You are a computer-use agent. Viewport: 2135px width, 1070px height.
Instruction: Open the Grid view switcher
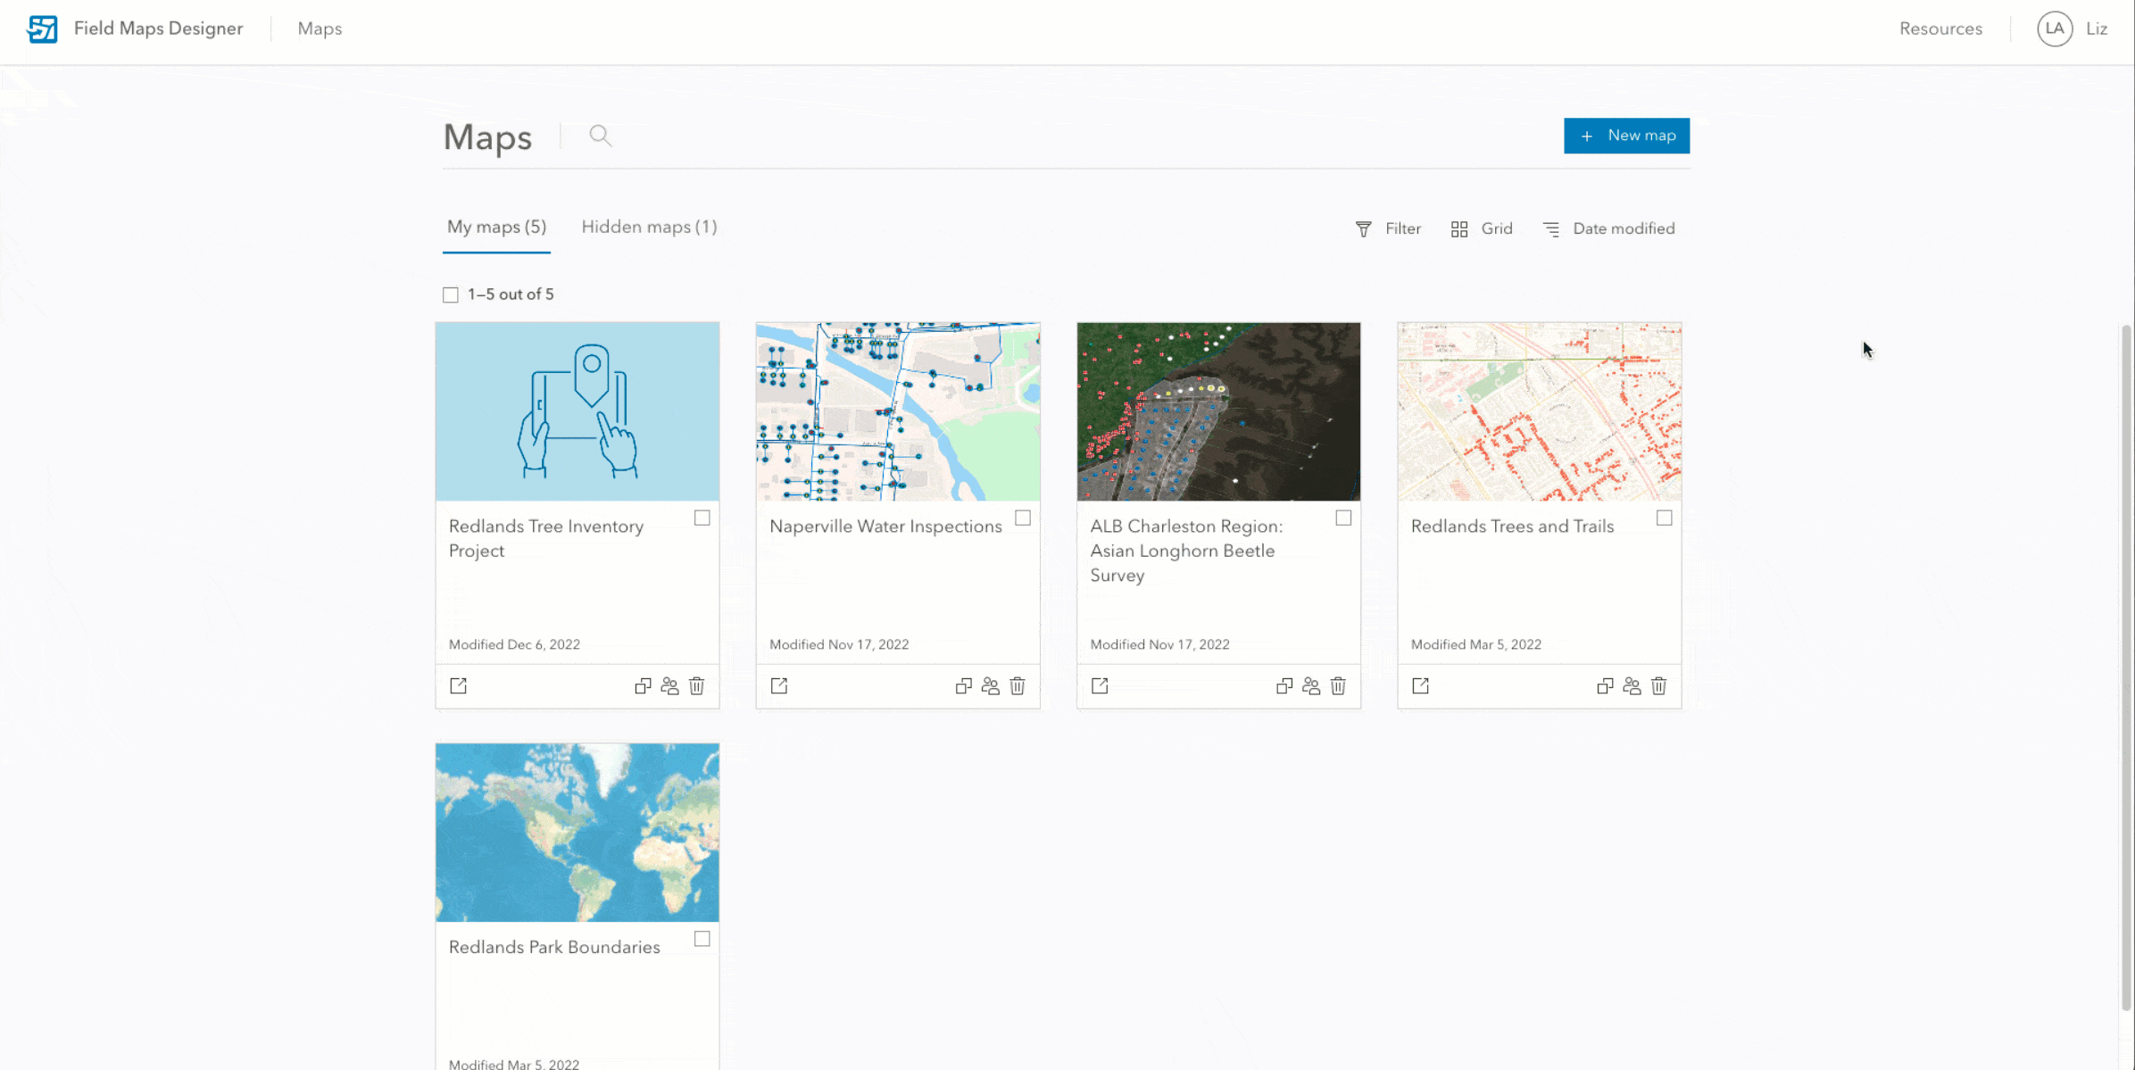(1482, 228)
